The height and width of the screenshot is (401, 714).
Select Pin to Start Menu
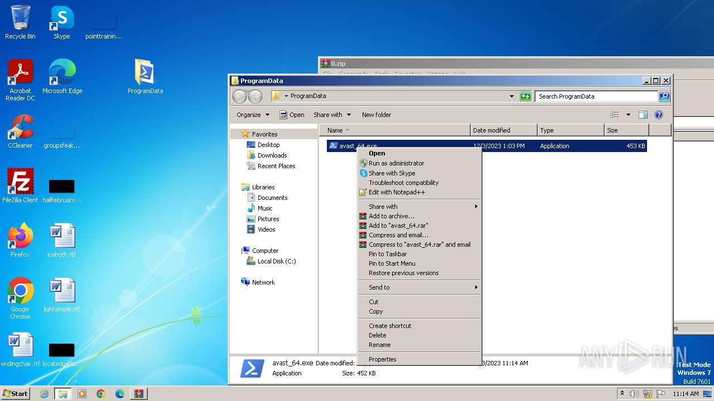[419, 263]
